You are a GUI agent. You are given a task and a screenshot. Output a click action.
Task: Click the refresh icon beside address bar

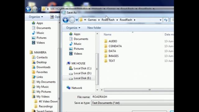click(x=166, y=20)
